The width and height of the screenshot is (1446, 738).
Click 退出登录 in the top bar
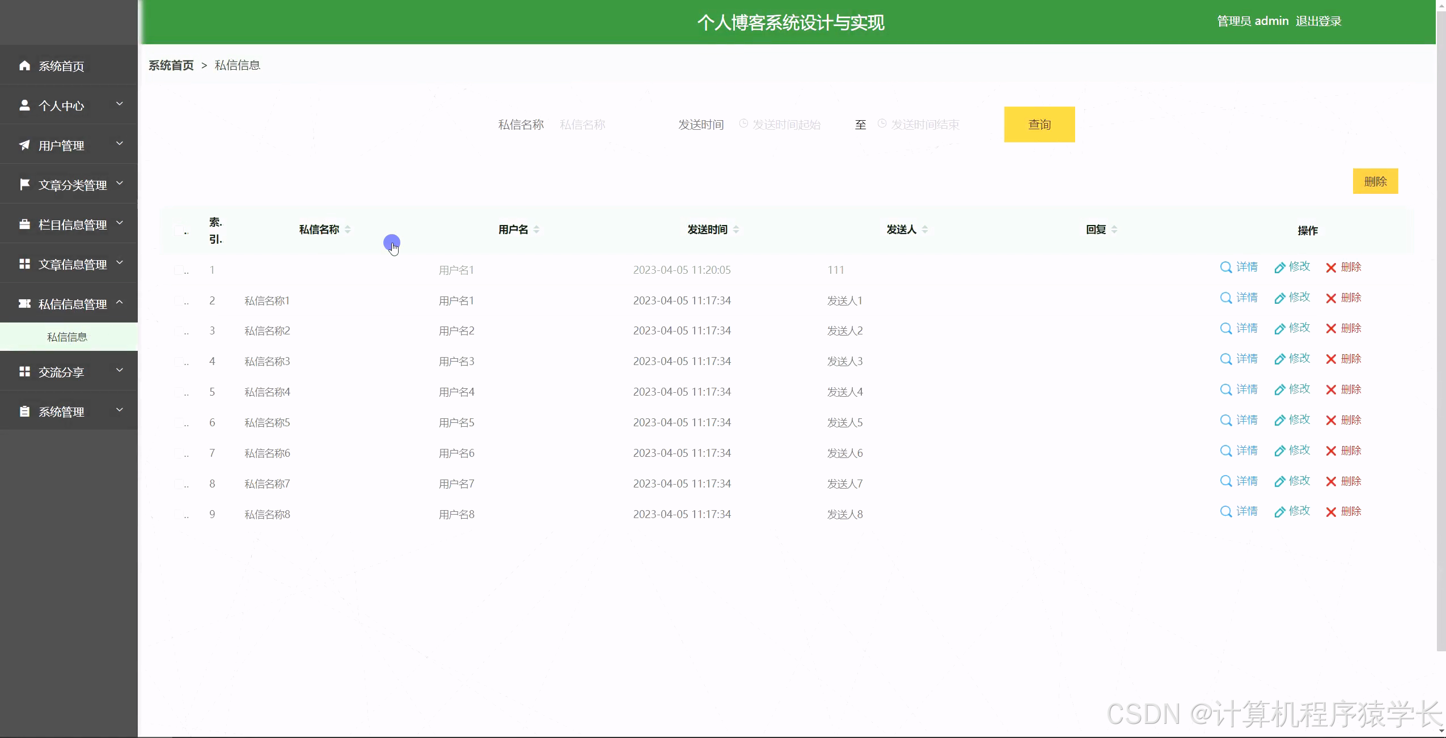pyautogui.click(x=1319, y=21)
